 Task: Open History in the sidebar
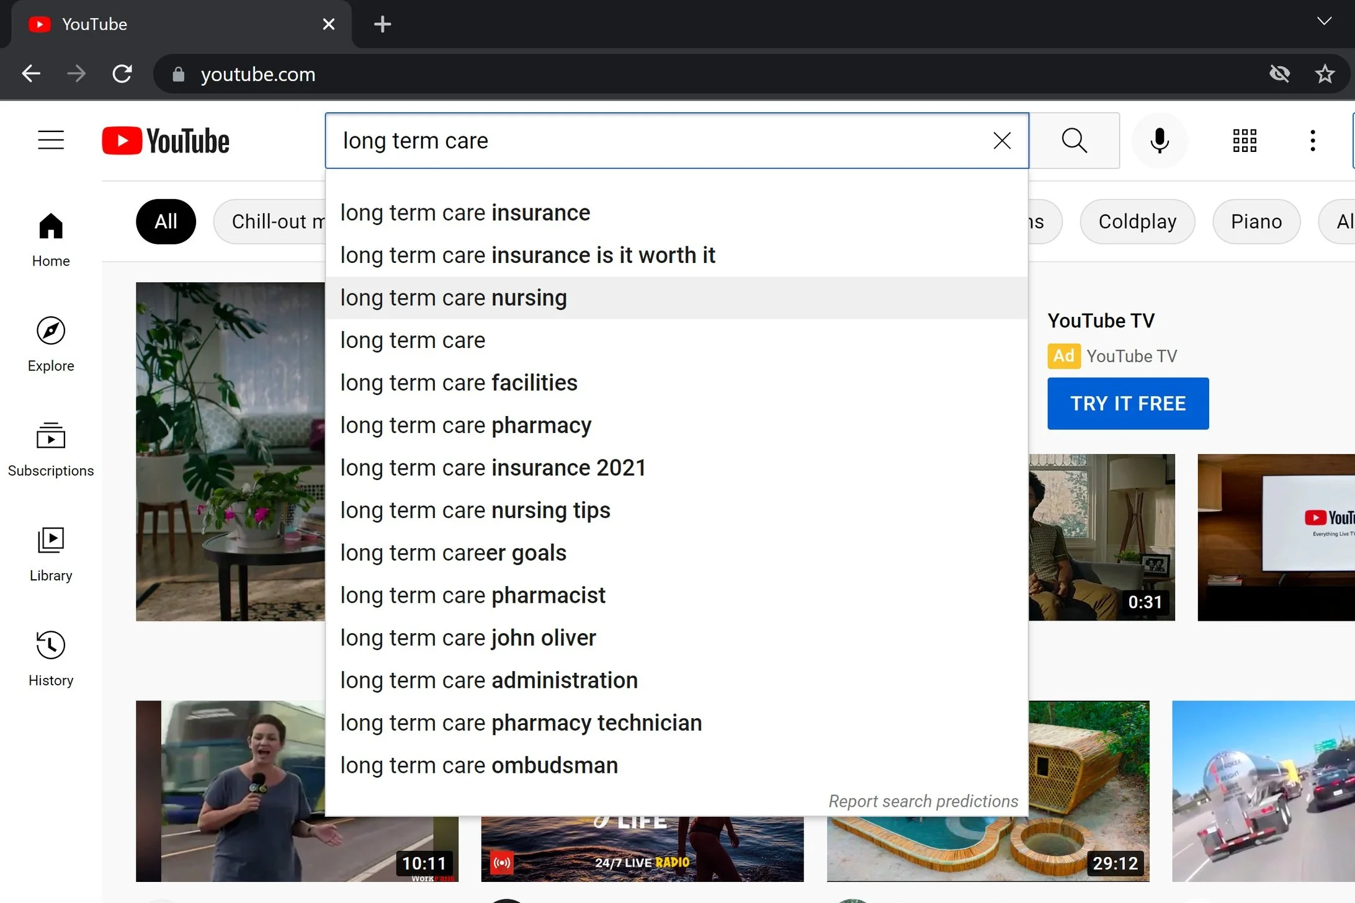51,659
